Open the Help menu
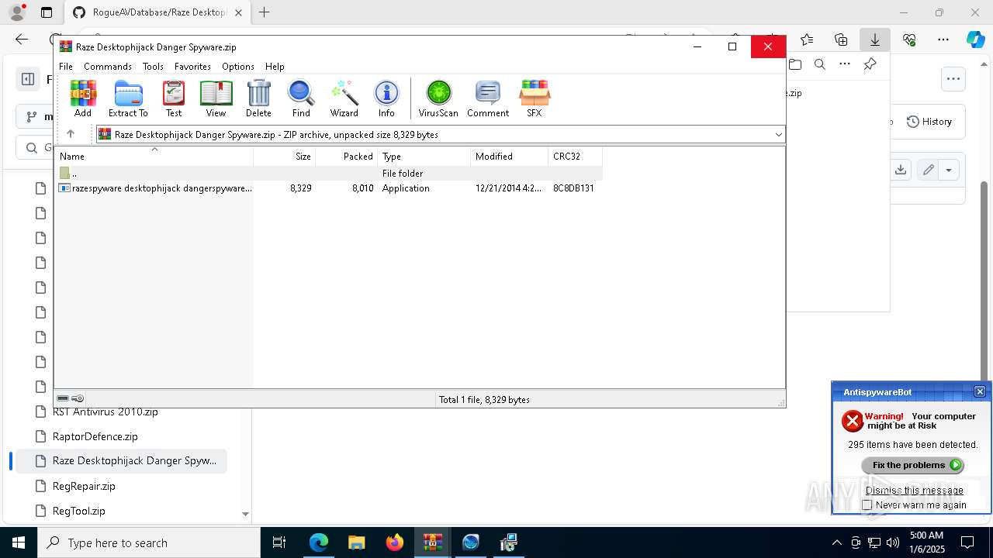This screenshot has height=558, width=993. [275, 67]
